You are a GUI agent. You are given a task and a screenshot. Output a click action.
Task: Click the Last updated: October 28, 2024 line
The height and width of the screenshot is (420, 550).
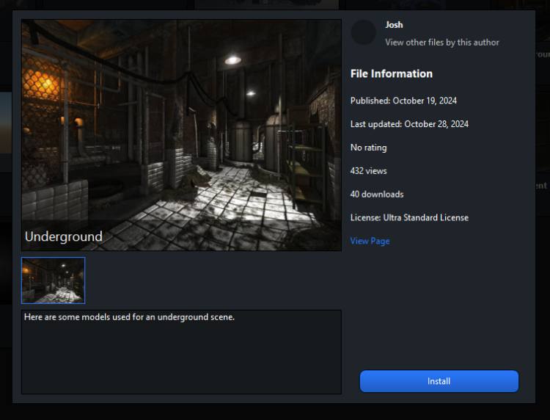pyautogui.click(x=409, y=124)
